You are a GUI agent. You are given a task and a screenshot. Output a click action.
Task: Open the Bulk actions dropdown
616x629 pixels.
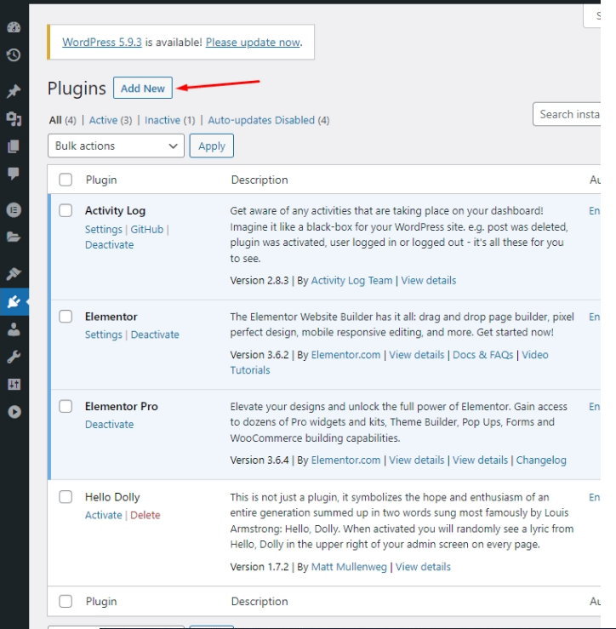point(116,146)
